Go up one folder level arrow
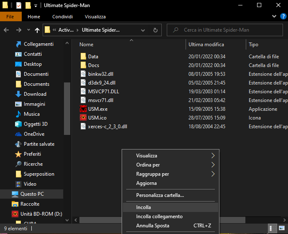Viewport: 288px width, 234px height. point(37,30)
